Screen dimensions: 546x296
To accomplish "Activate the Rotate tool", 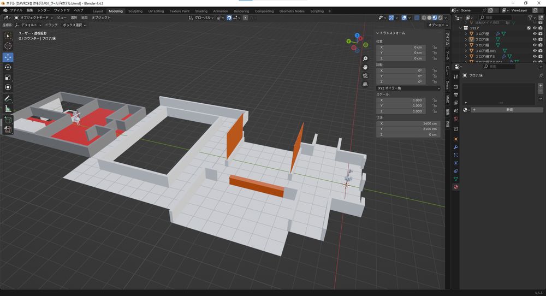I will [x=8, y=67].
